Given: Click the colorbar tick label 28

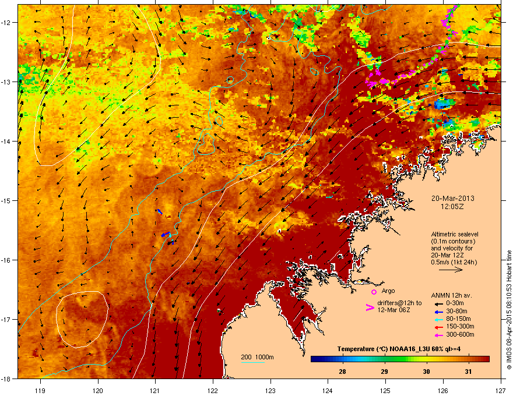Looking at the screenshot, I should (343, 372).
